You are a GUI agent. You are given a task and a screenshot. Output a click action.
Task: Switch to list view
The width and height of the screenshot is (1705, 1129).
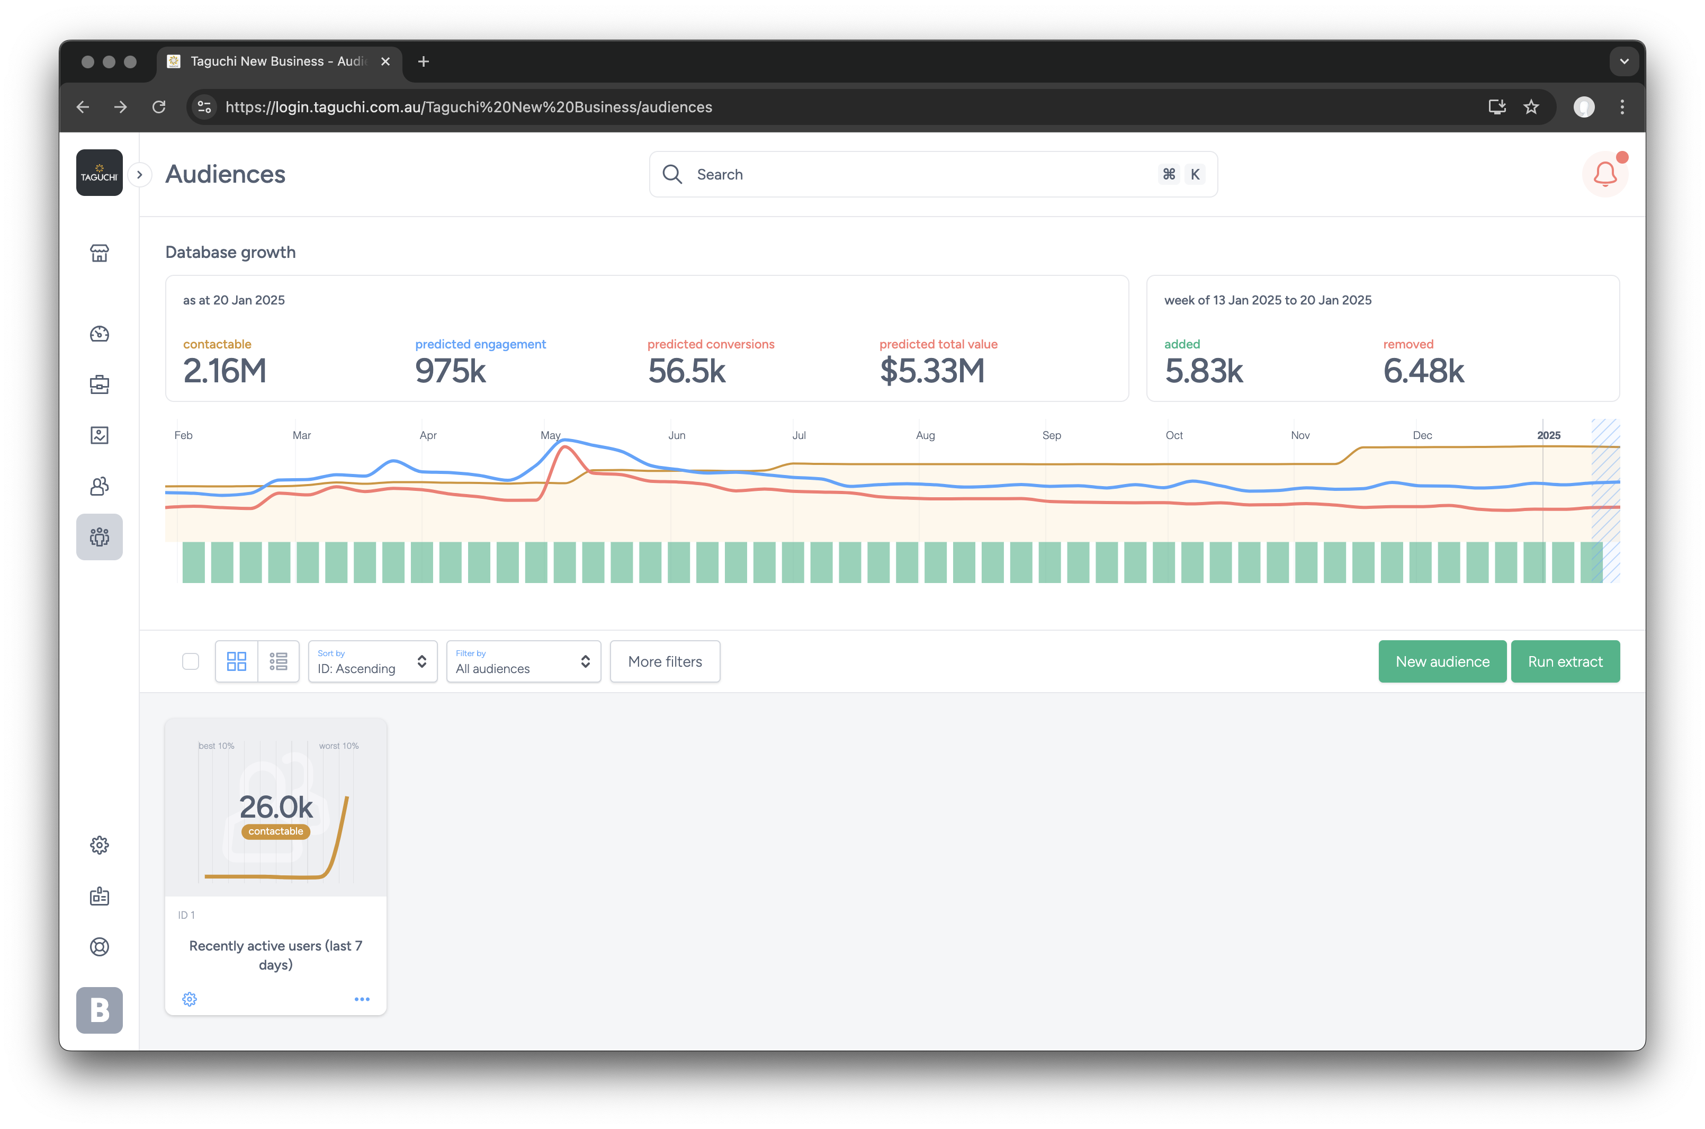(x=279, y=661)
